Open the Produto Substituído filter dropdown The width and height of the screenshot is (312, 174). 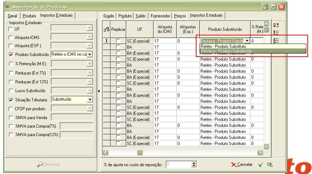[x=90, y=54]
